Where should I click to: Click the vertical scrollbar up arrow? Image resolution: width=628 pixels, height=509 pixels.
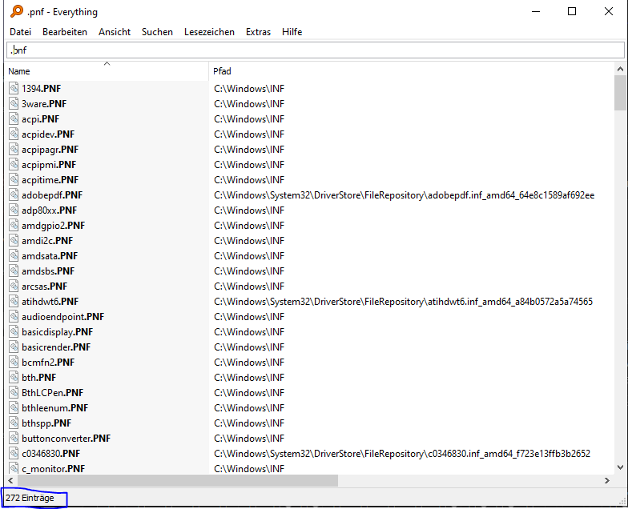620,69
